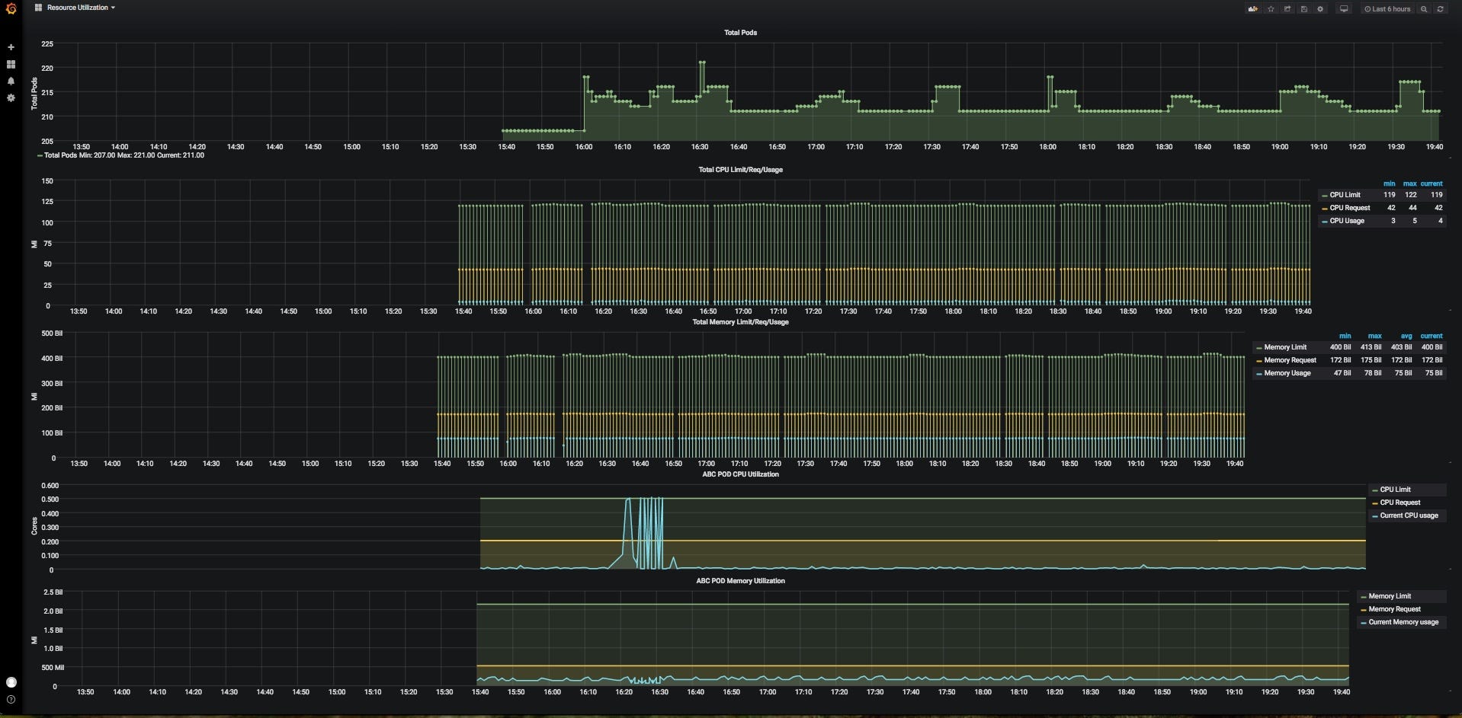Zoom out the time range
Image resolution: width=1462 pixels, height=718 pixels.
click(x=1424, y=9)
